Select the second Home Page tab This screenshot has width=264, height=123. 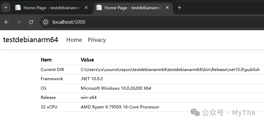133,8
